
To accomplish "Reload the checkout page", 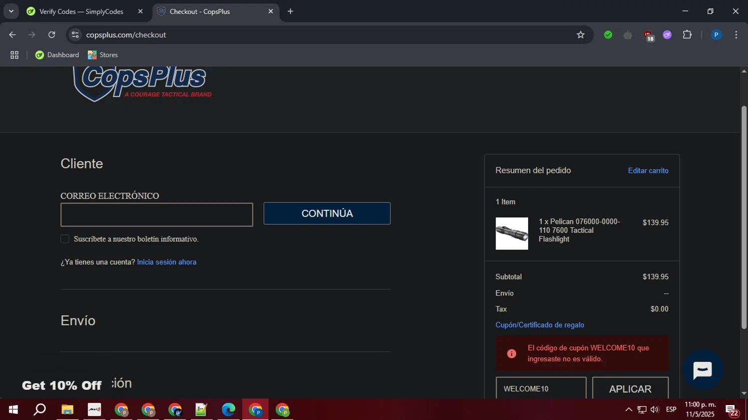I will click(x=52, y=35).
